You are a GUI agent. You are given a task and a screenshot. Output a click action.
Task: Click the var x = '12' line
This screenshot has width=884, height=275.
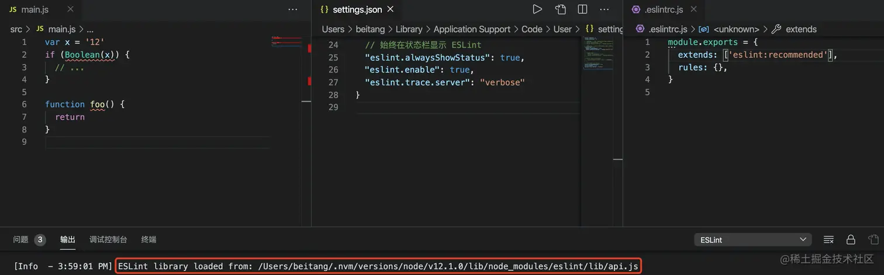(74, 42)
